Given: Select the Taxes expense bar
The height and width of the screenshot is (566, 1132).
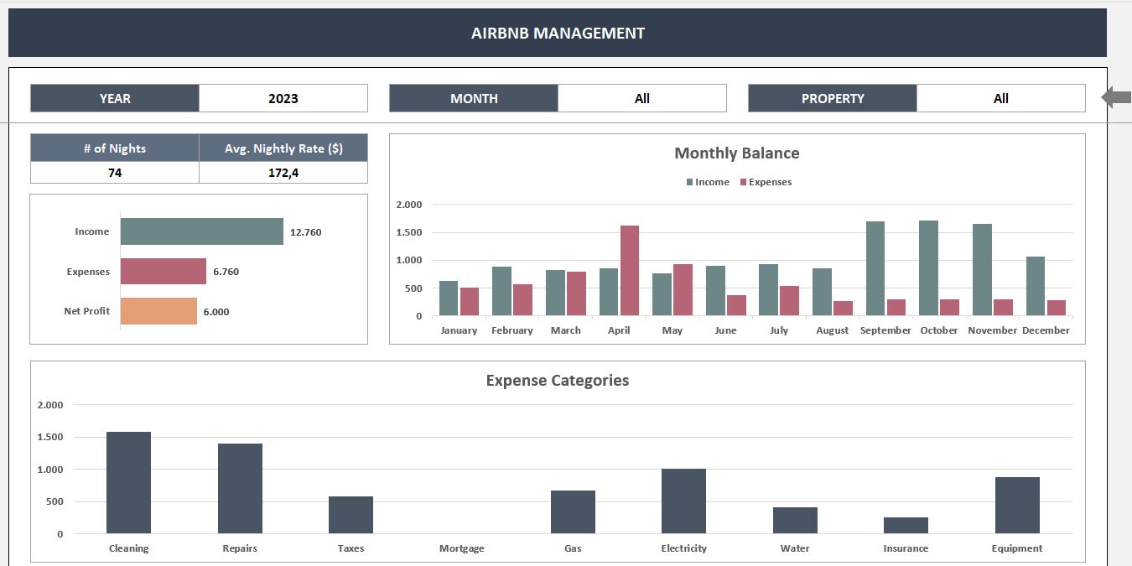Looking at the screenshot, I should coord(351,515).
